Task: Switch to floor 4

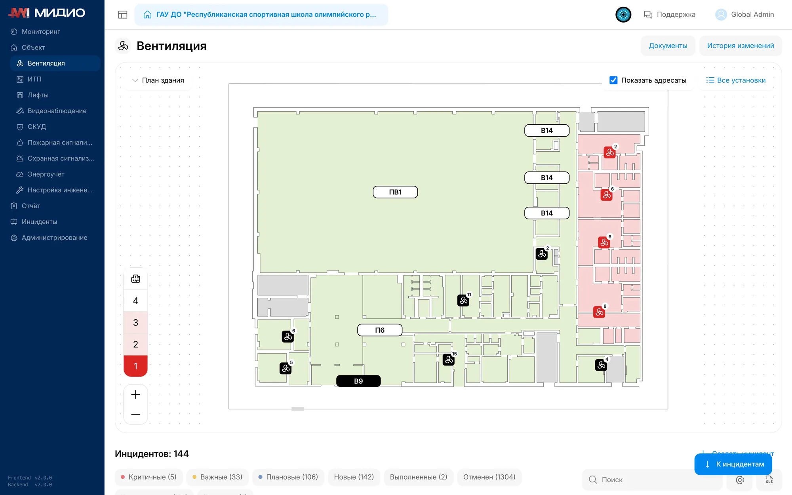Action: point(135,301)
